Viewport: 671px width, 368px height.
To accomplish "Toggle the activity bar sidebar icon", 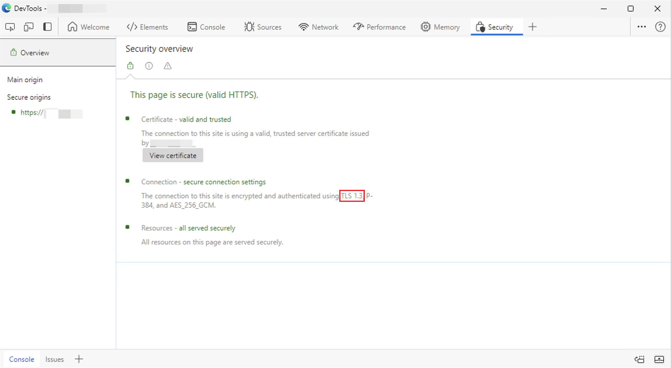I will 47,27.
